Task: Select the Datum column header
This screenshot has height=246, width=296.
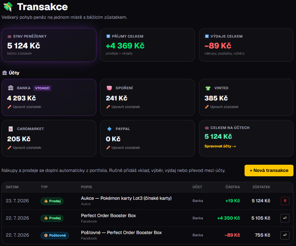Action: click(x=12, y=187)
